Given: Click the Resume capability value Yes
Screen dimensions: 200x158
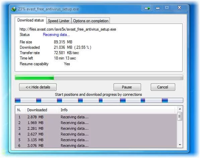Looking at the screenshot, I should coord(67,64).
